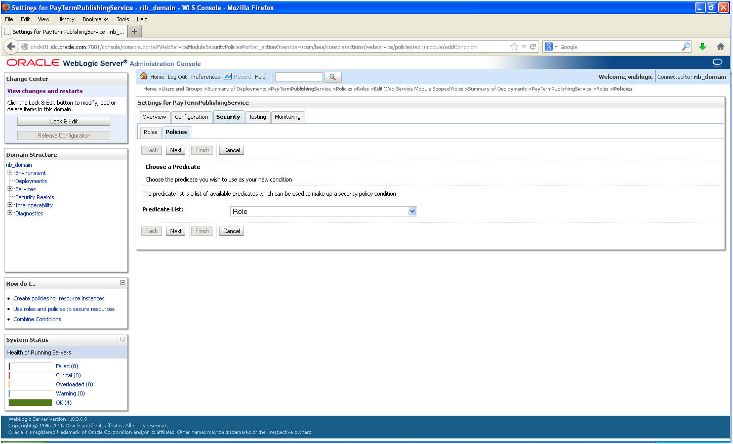Click the Failed (0) server health link
This screenshot has width=733, height=444.
point(67,366)
